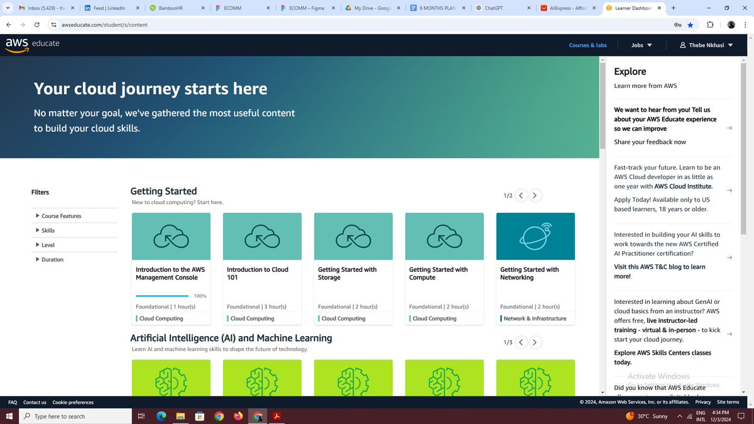Click the Getting Started with Compute thumbnail

444,236
